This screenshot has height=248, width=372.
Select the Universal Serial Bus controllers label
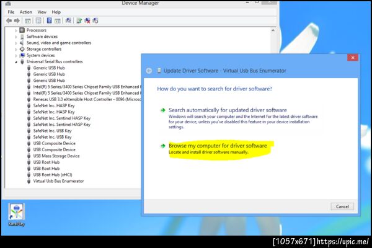point(55,61)
